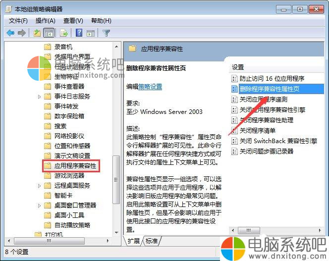Select 防止访问 16 位应用程序 setting
The height and width of the screenshot is (261, 329).
(272, 78)
